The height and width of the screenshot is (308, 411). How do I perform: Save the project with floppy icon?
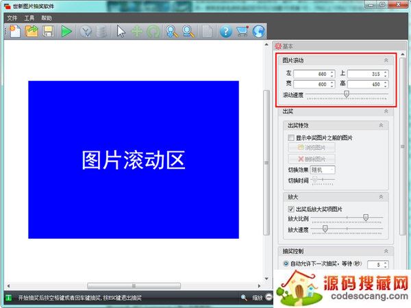click(x=48, y=31)
